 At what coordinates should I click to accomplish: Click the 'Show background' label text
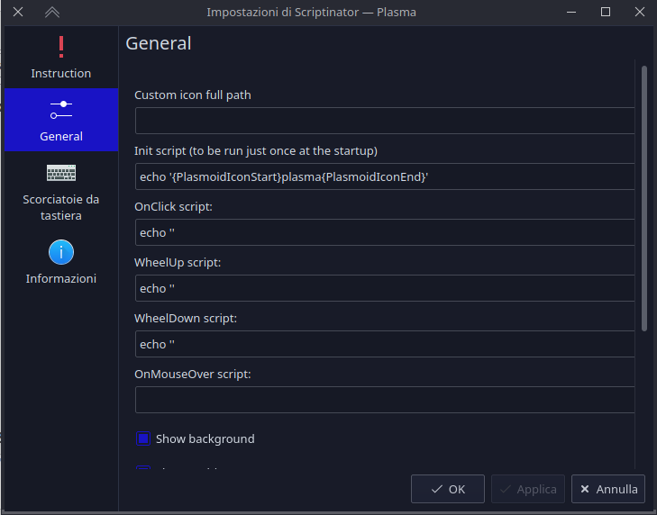205,438
